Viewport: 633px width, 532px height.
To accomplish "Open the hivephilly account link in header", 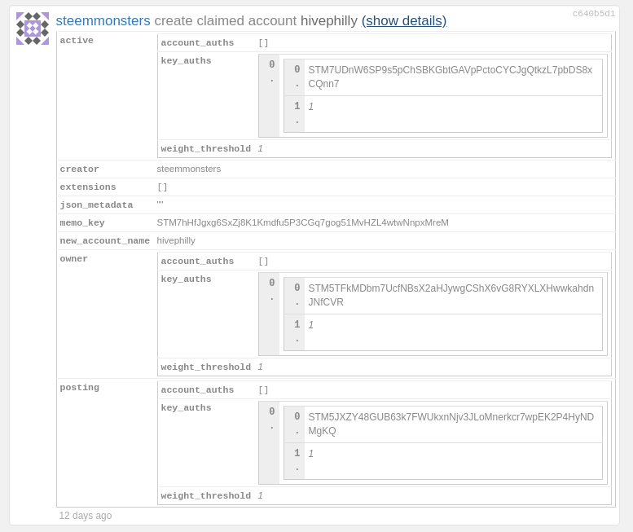I will click(329, 21).
